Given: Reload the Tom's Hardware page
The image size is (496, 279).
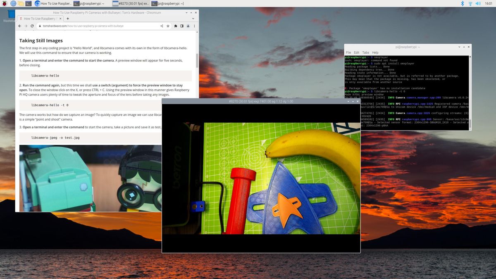Looking at the screenshot, I should coord(32,26).
